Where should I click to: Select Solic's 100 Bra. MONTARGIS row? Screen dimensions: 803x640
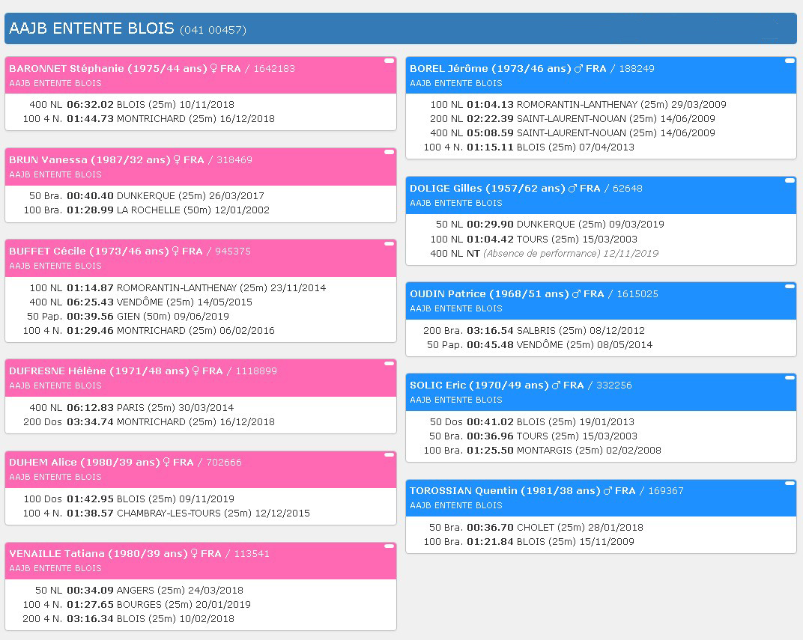coord(542,451)
